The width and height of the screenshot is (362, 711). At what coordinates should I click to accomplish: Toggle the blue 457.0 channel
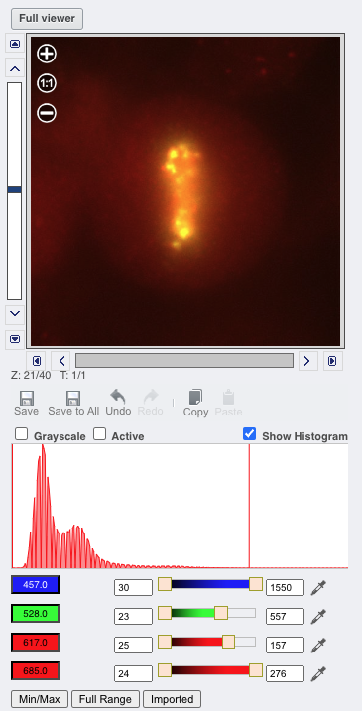click(36, 585)
